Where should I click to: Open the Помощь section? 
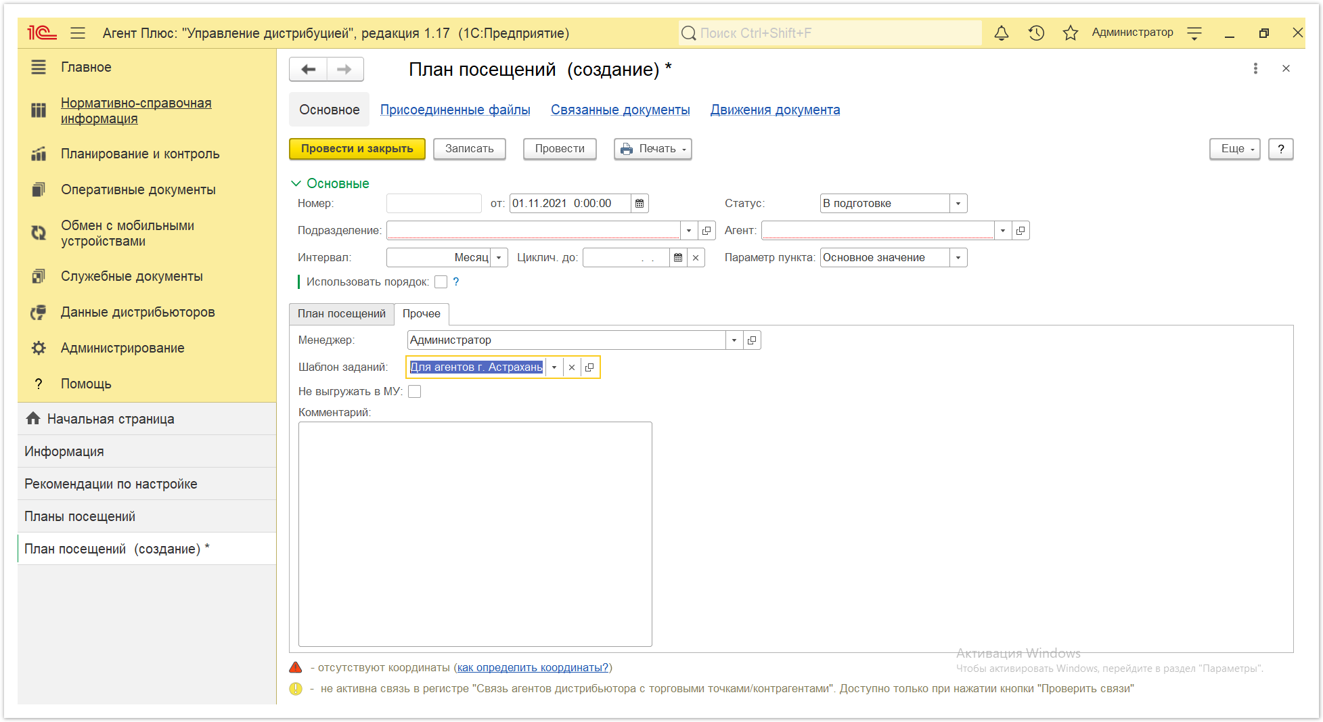[x=86, y=384]
